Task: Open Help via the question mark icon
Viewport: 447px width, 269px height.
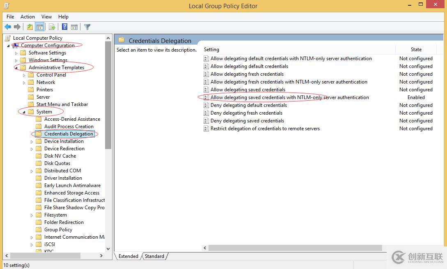Action: 65,27
